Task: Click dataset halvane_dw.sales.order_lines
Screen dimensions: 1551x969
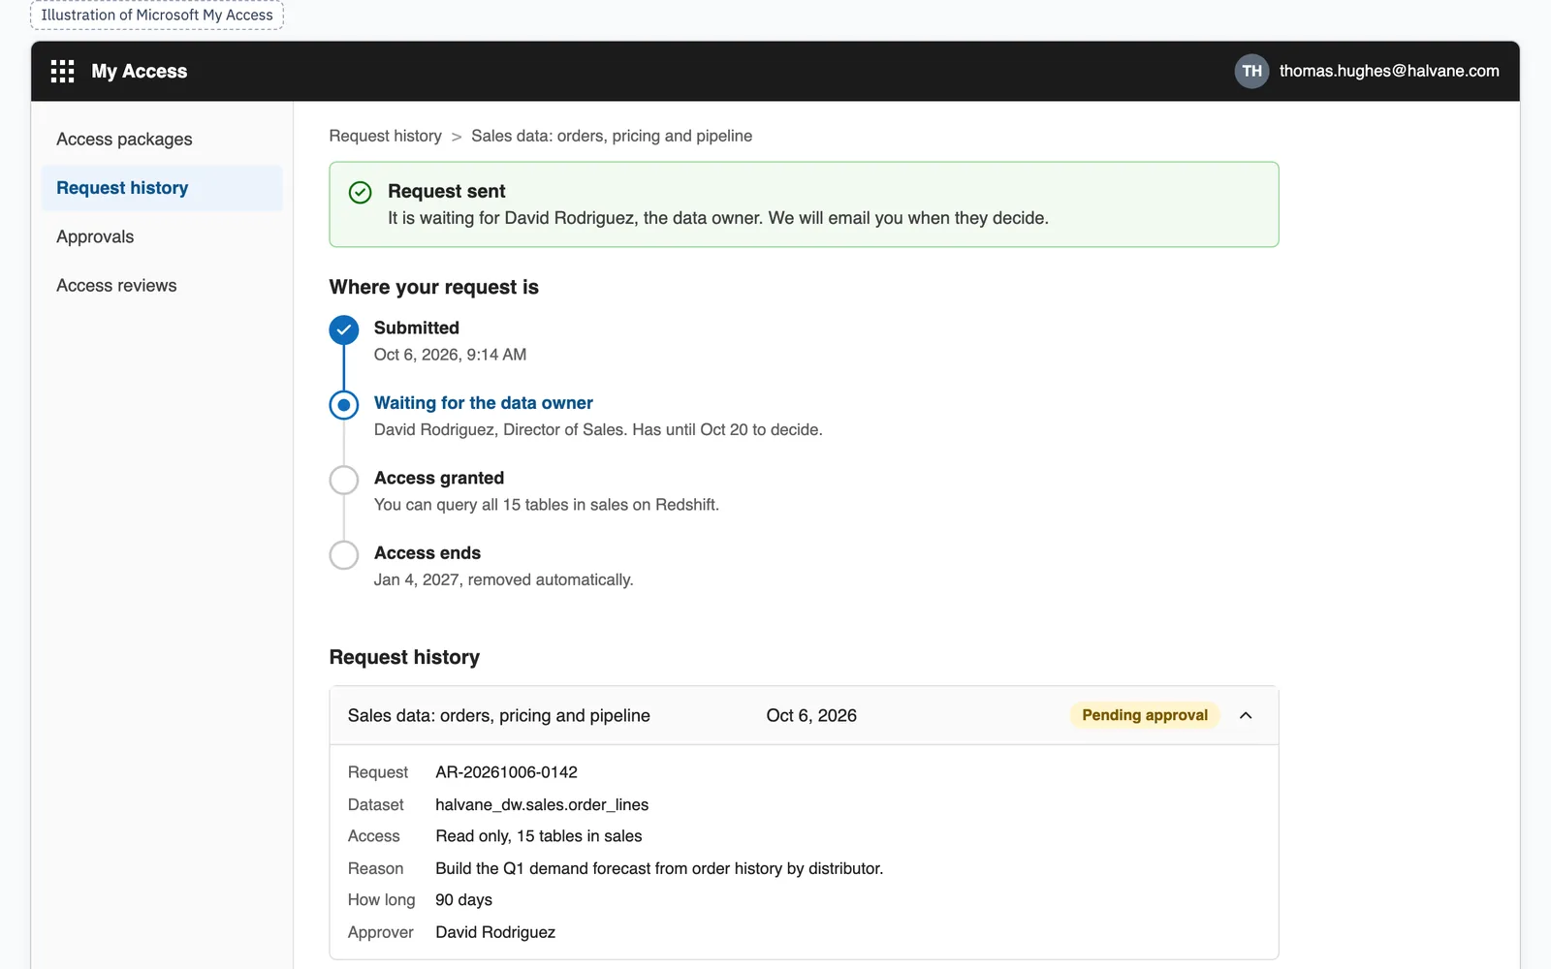Action: click(x=542, y=804)
